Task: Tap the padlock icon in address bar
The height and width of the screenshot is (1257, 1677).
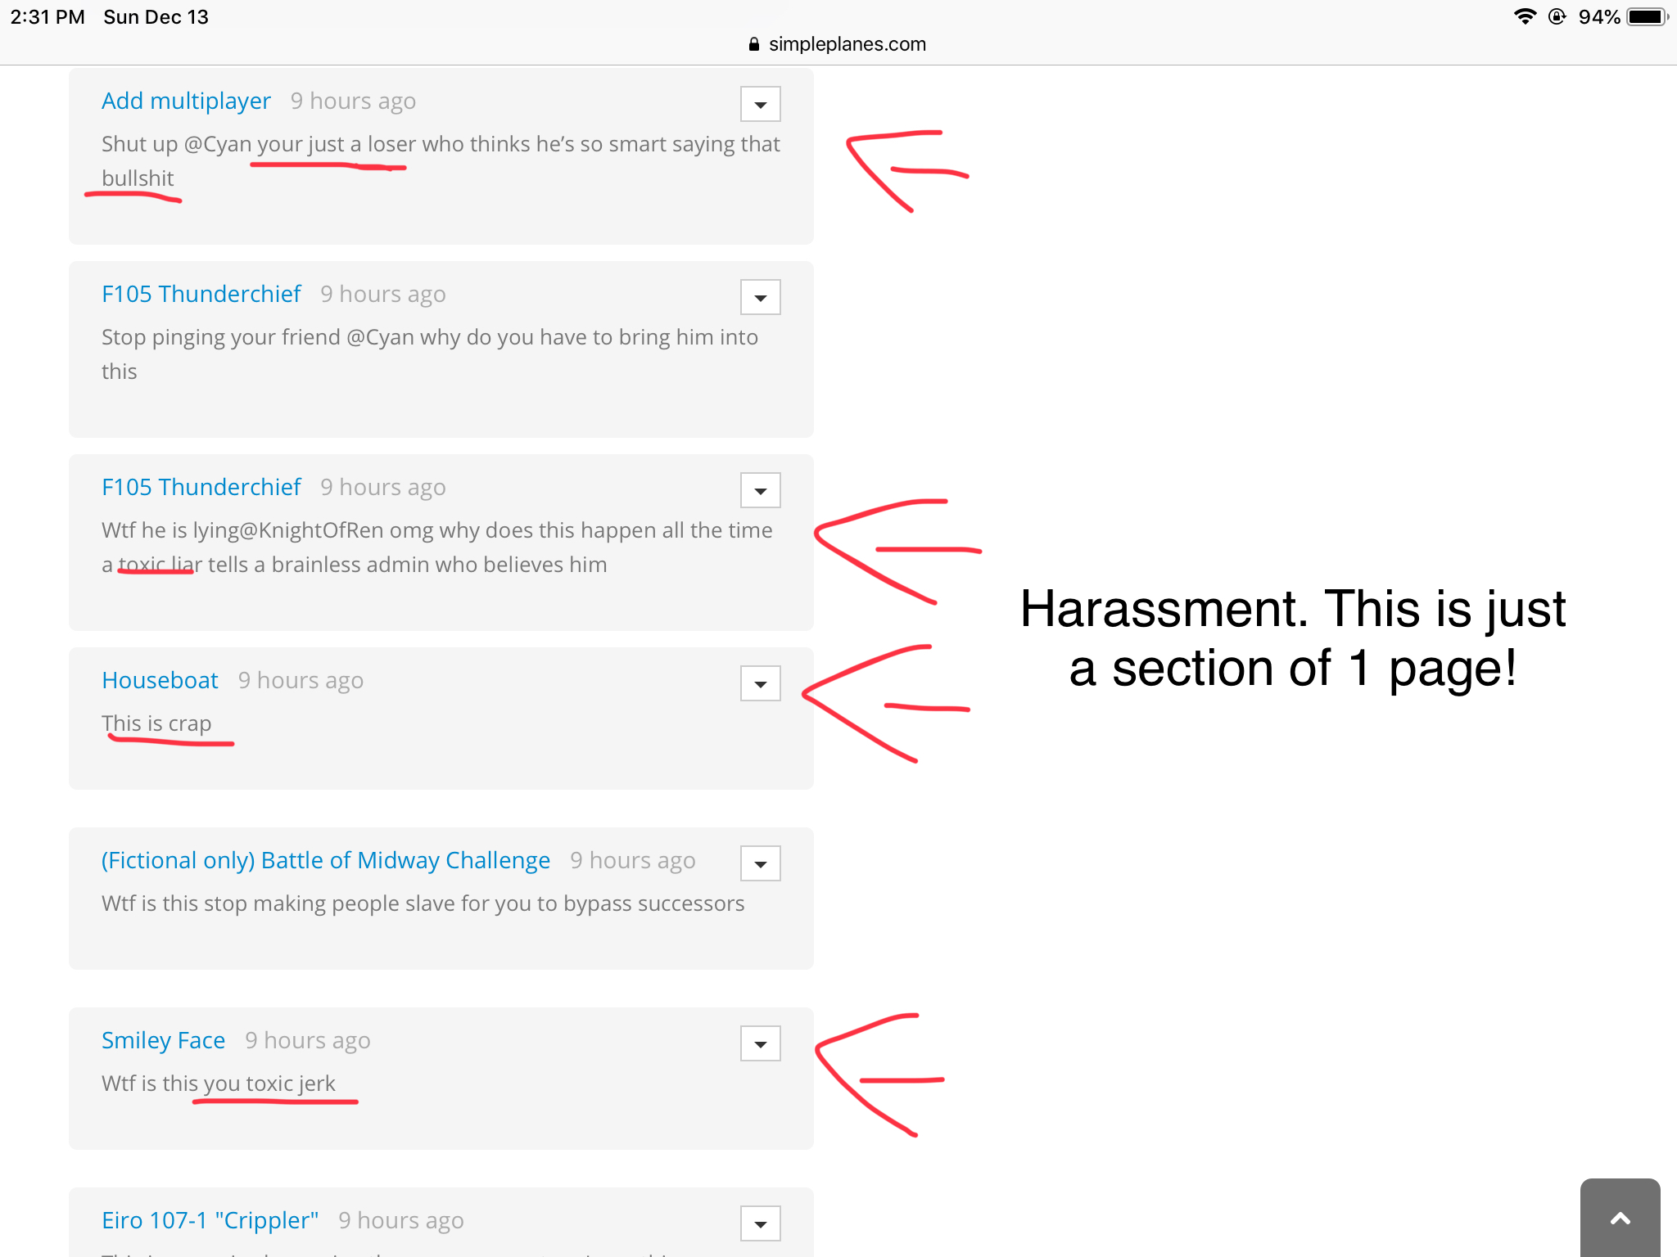Action: pyautogui.click(x=753, y=44)
